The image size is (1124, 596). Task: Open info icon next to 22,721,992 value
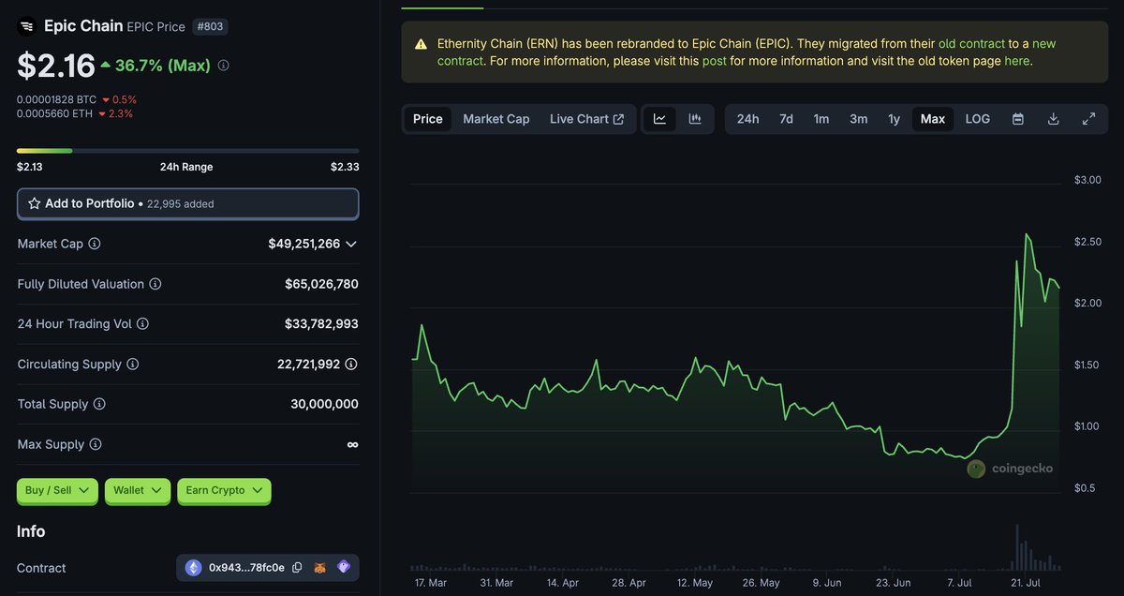tap(351, 365)
